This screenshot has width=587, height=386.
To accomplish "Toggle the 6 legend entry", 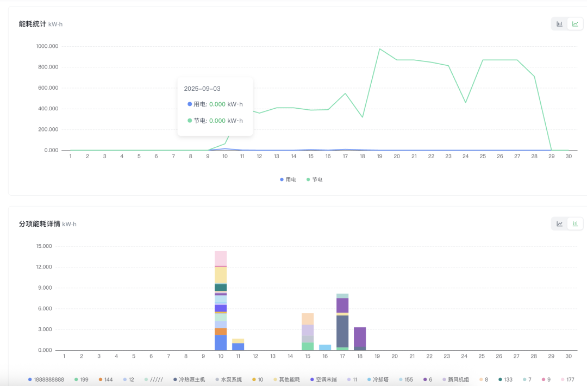I will (x=428, y=379).
